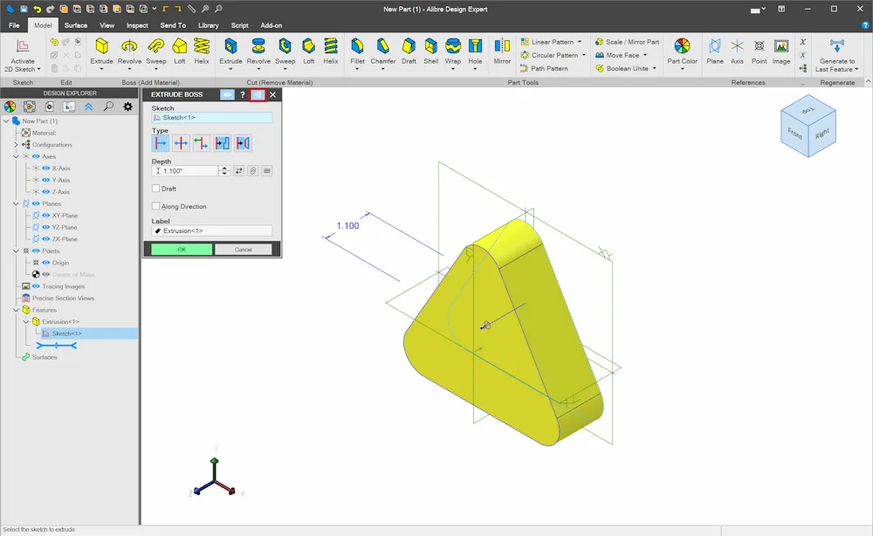Image resolution: width=873 pixels, height=536 pixels.
Task: Apply the Fillet tool
Action: [357, 52]
